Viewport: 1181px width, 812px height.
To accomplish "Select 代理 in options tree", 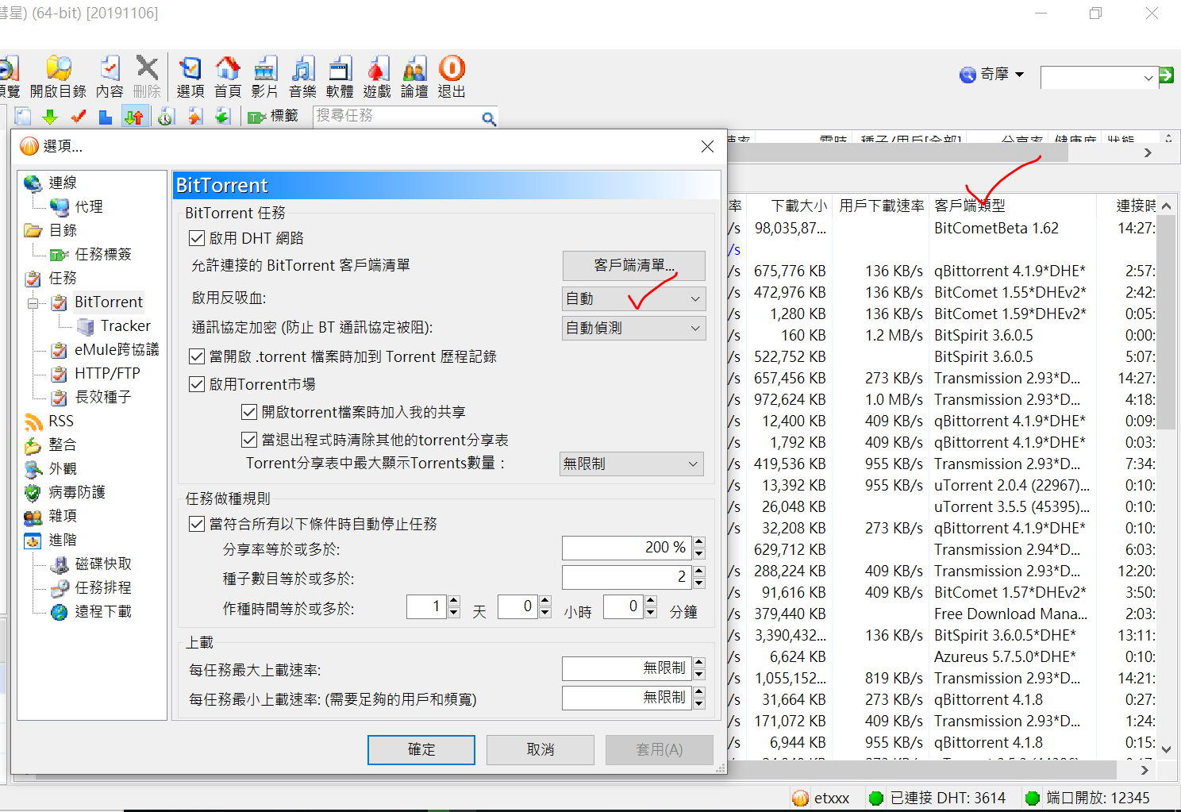I will pyautogui.click(x=89, y=206).
